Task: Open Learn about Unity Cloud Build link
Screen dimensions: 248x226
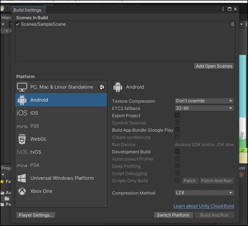Action: pos(204,206)
